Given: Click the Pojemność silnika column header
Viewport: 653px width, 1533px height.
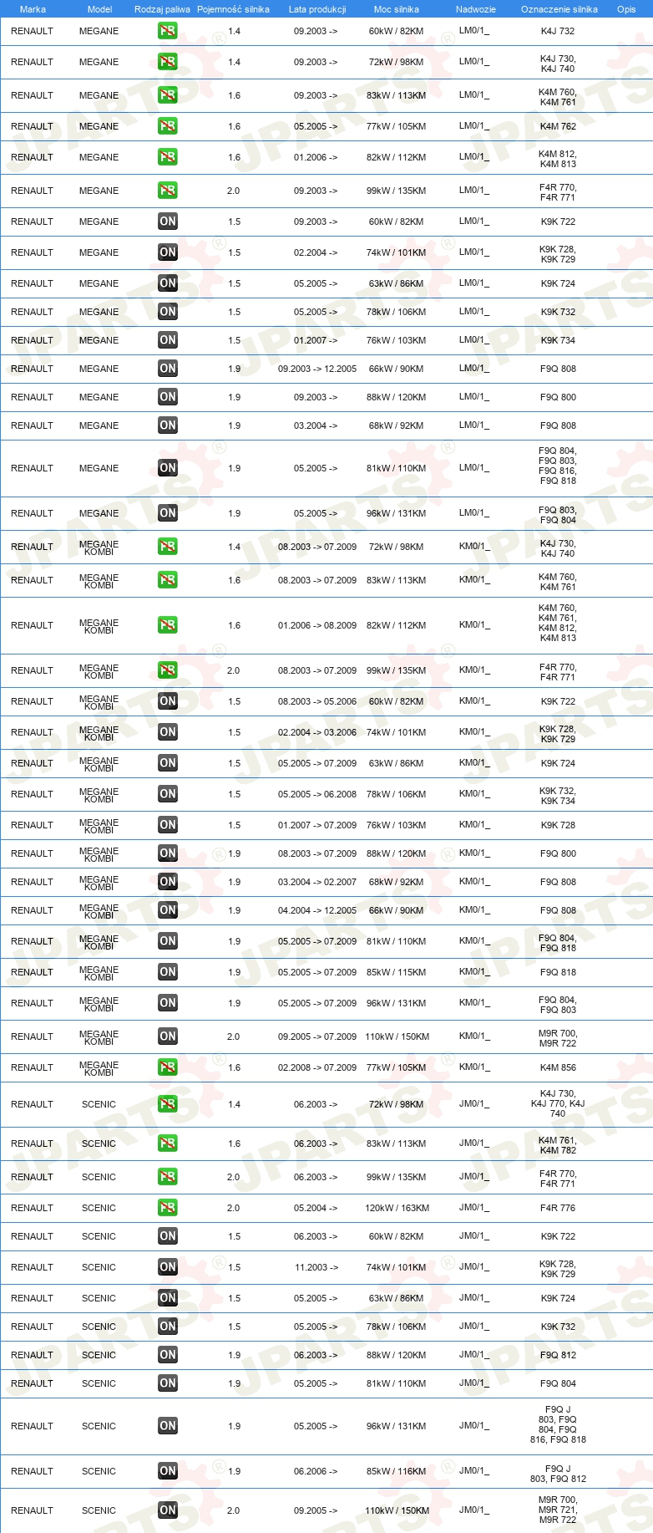Looking at the screenshot, I should pos(233,9).
